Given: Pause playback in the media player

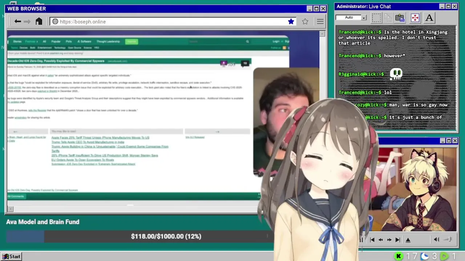Looking at the screenshot, I should 361,240.
